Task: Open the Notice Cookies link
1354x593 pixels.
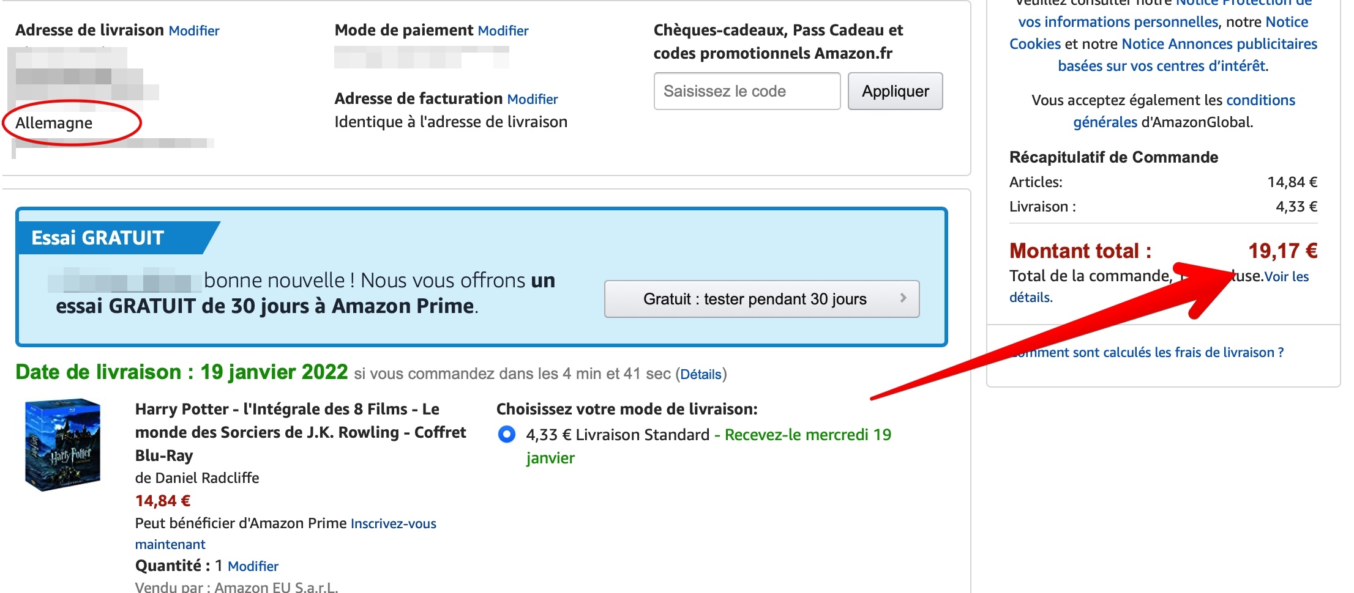Action: (x=1034, y=44)
